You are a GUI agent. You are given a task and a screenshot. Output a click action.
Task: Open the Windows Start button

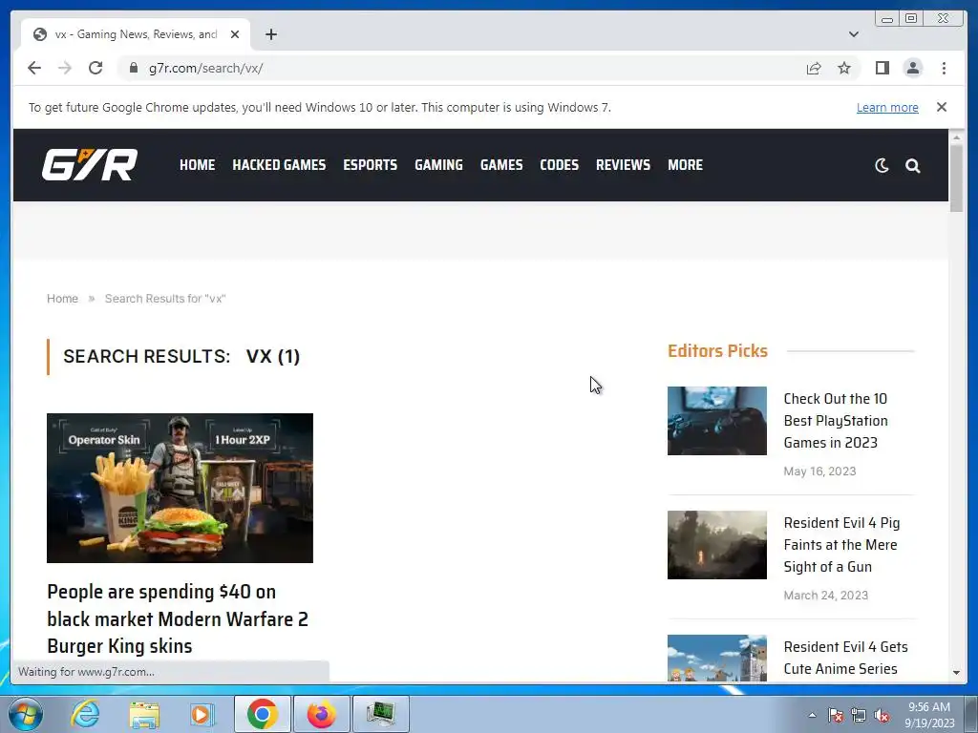pos(26,714)
